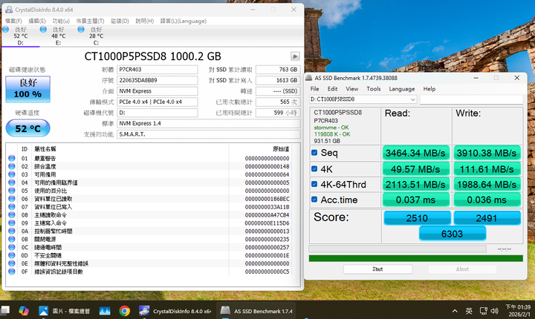535x319 pixels.
Task: Click raw value 0000000186BBEC for attribute 06
Action: click(267, 199)
